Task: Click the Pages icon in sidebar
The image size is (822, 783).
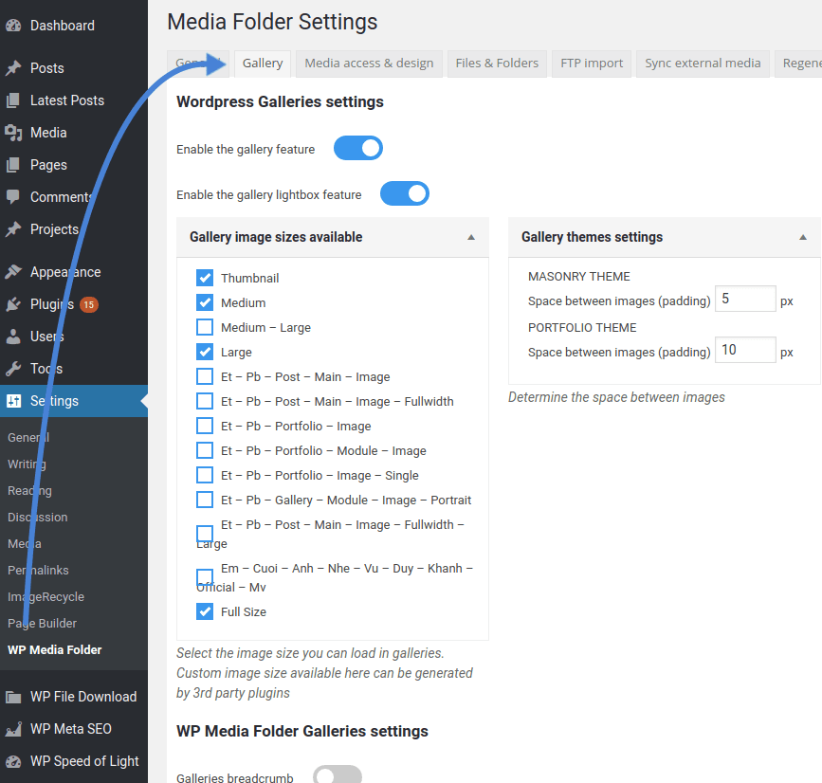Action: pyautogui.click(x=13, y=165)
